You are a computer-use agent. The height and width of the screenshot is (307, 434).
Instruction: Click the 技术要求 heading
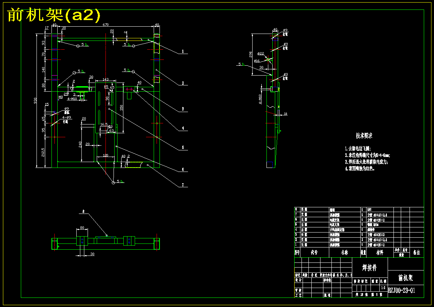point(364,136)
